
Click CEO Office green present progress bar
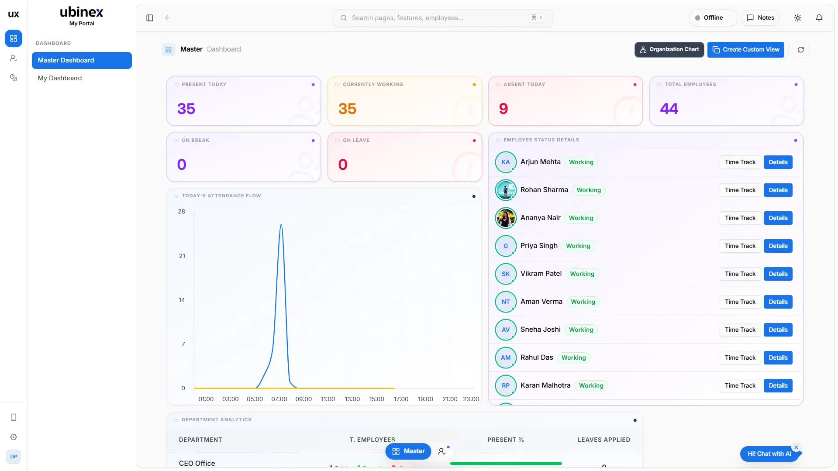[506, 464]
